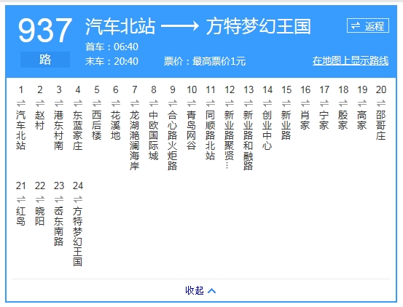Image resolution: width=403 pixels, height=307 pixels.
Task: Click header destination 方特梦幻王国
Action: pyautogui.click(x=259, y=26)
